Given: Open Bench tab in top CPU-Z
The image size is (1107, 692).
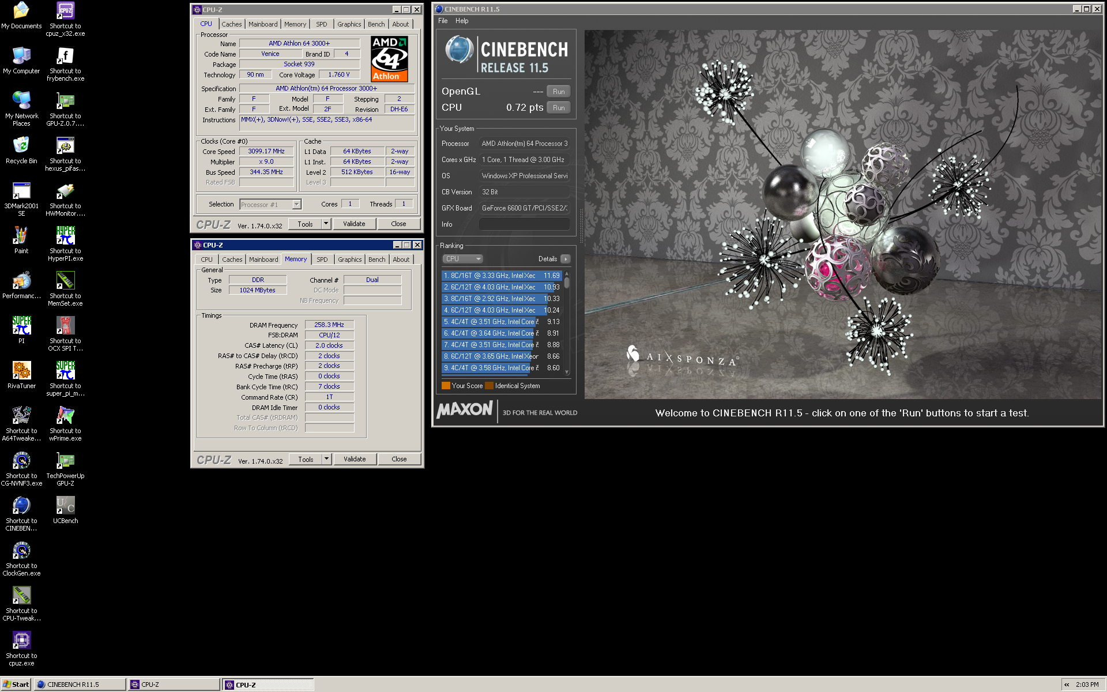Looking at the screenshot, I should coord(376,24).
